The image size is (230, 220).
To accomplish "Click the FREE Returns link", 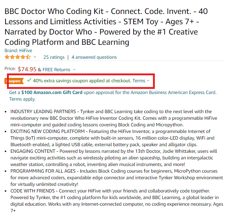I will tap(56, 70).
